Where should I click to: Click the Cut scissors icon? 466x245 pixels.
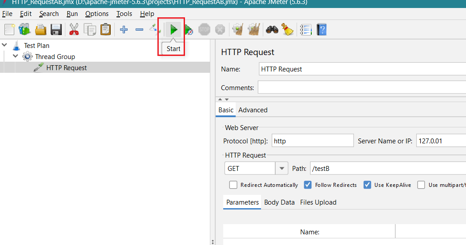coord(74,30)
